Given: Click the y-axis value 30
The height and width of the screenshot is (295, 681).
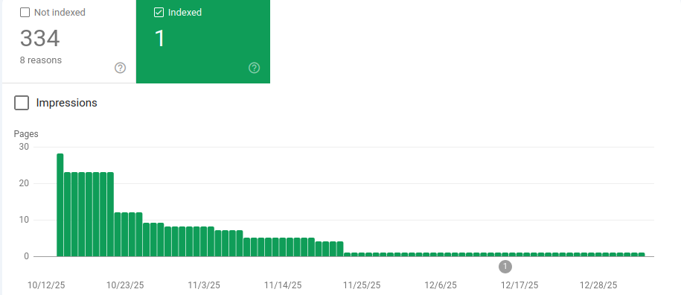Looking at the screenshot, I should click(24, 147).
